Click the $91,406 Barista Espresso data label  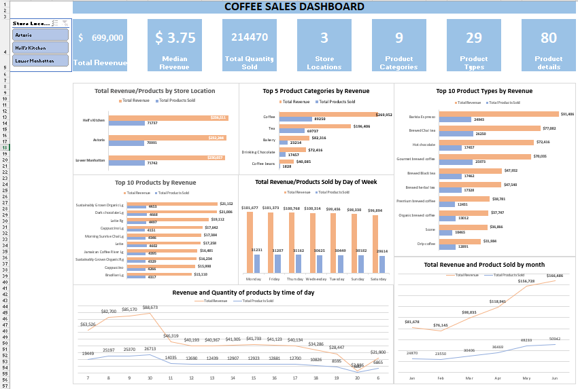point(567,114)
